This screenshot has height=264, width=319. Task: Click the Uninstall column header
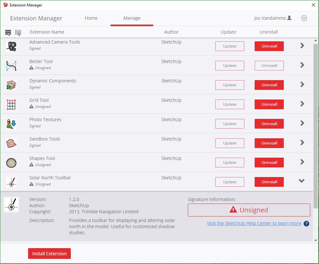pos(269,32)
